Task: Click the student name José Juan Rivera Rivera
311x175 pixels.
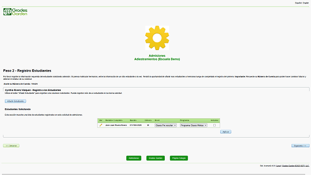Action: pos(116,125)
